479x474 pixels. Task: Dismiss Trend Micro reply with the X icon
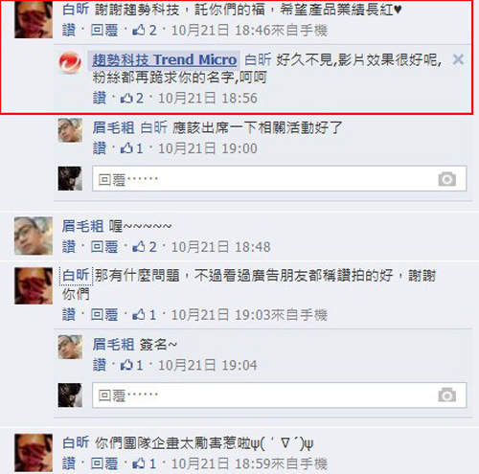[458, 59]
